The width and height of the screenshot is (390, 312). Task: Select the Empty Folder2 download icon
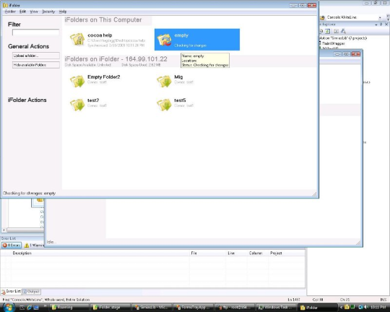(x=77, y=81)
